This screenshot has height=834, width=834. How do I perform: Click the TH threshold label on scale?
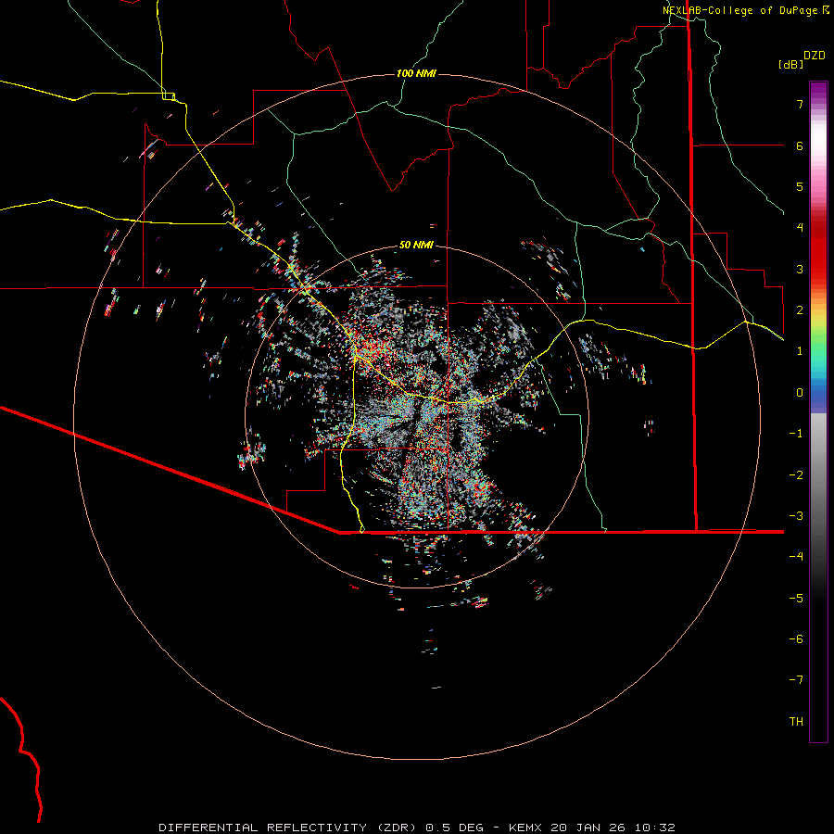click(796, 721)
